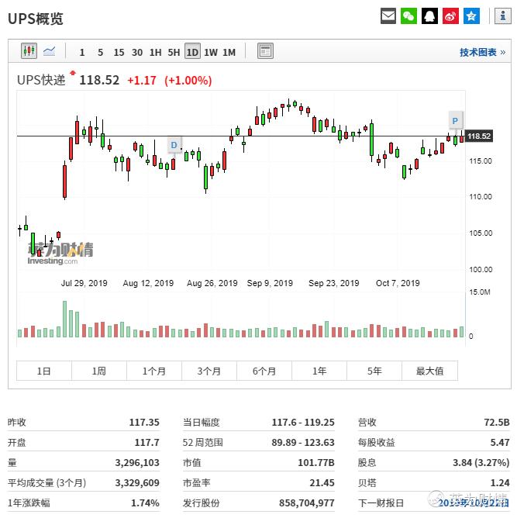517x518 pixels.
Task: Select the 1H interval
Action: (155, 53)
